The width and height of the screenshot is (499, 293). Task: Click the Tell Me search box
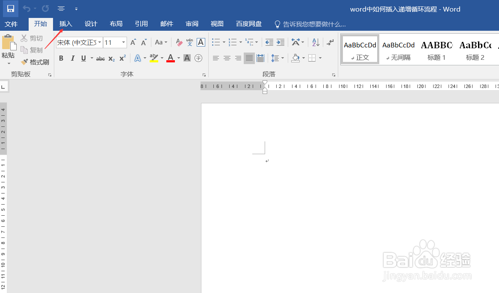click(x=312, y=24)
